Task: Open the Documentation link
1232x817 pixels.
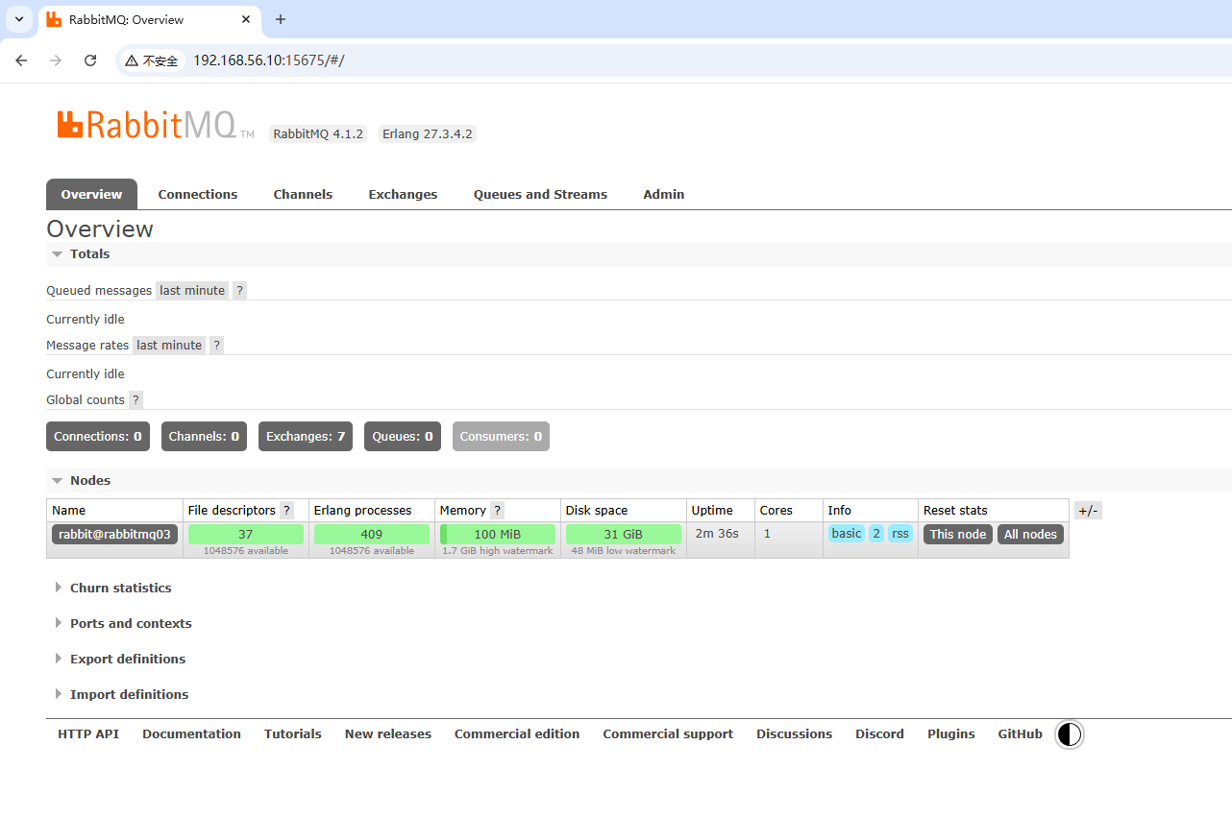Action: (x=192, y=734)
